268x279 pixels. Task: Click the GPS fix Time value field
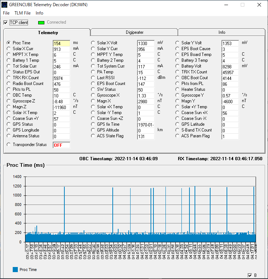pos(146,125)
